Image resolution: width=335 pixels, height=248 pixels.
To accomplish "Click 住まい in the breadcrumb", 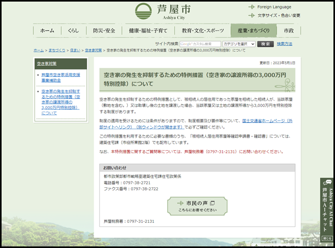I will [x=75, y=50].
